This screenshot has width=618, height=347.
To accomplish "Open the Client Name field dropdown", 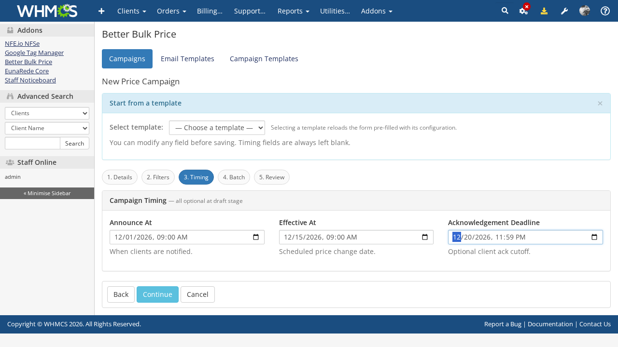I will tap(46, 128).
